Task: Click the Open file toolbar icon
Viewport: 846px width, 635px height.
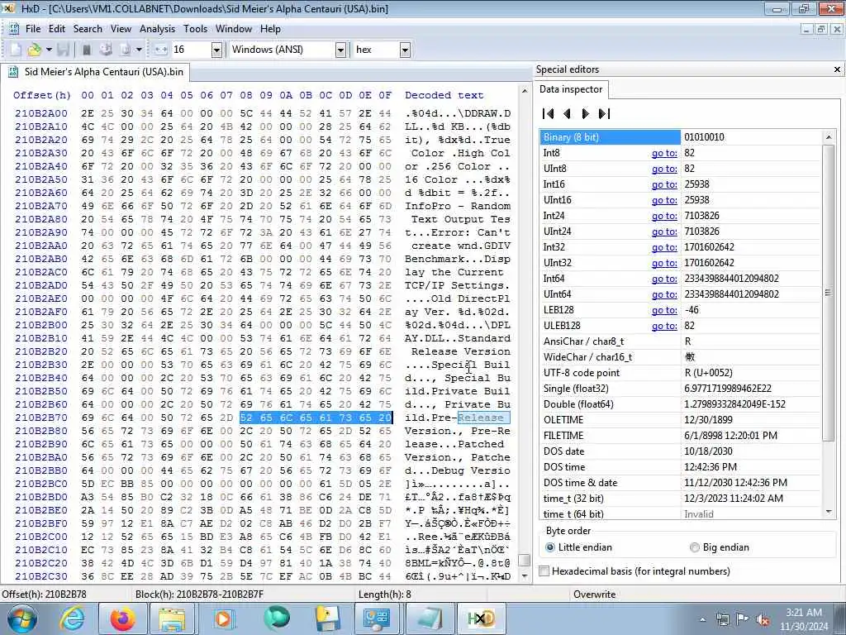Action: click(x=35, y=50)
